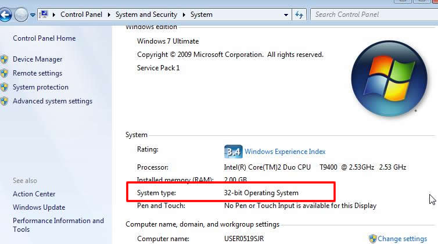
Task: Click the Microsoft copyright notice text
Action: pos(230,55)
